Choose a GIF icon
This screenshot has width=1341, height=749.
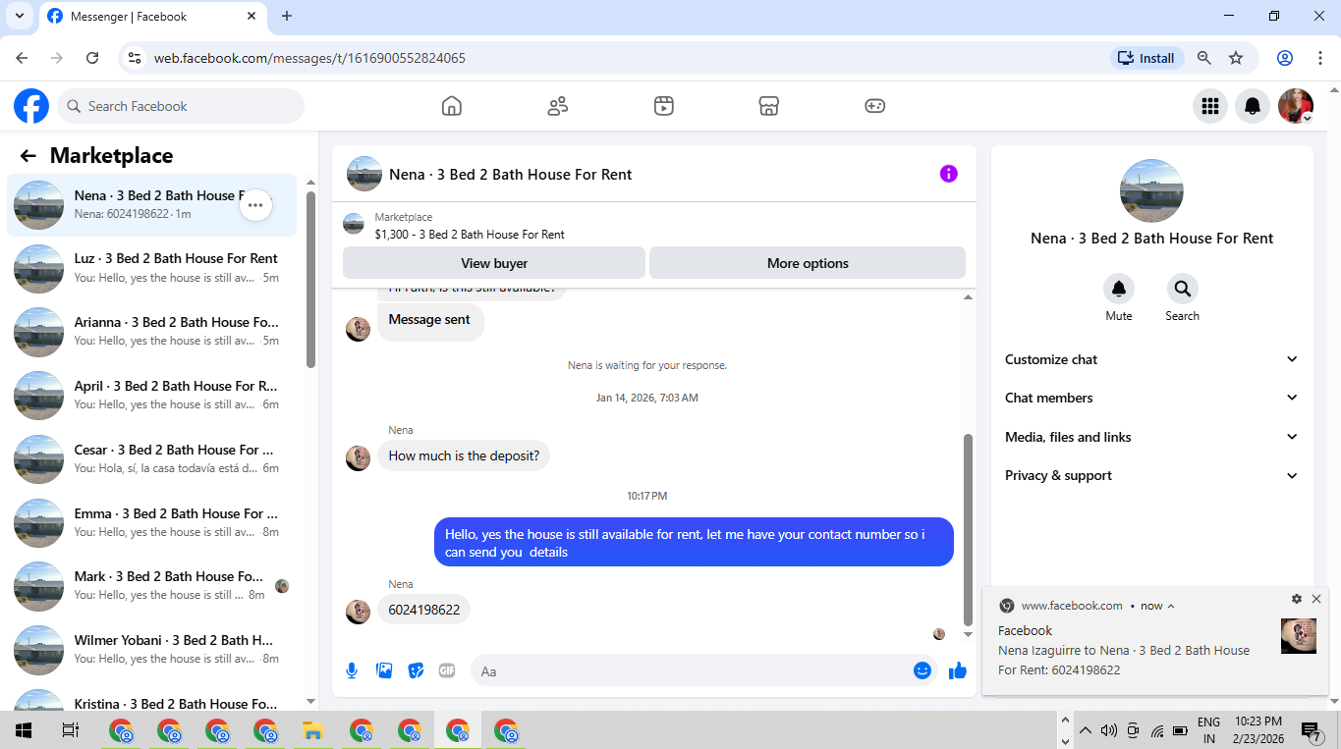pyautogui.click(x=447, y=670)
